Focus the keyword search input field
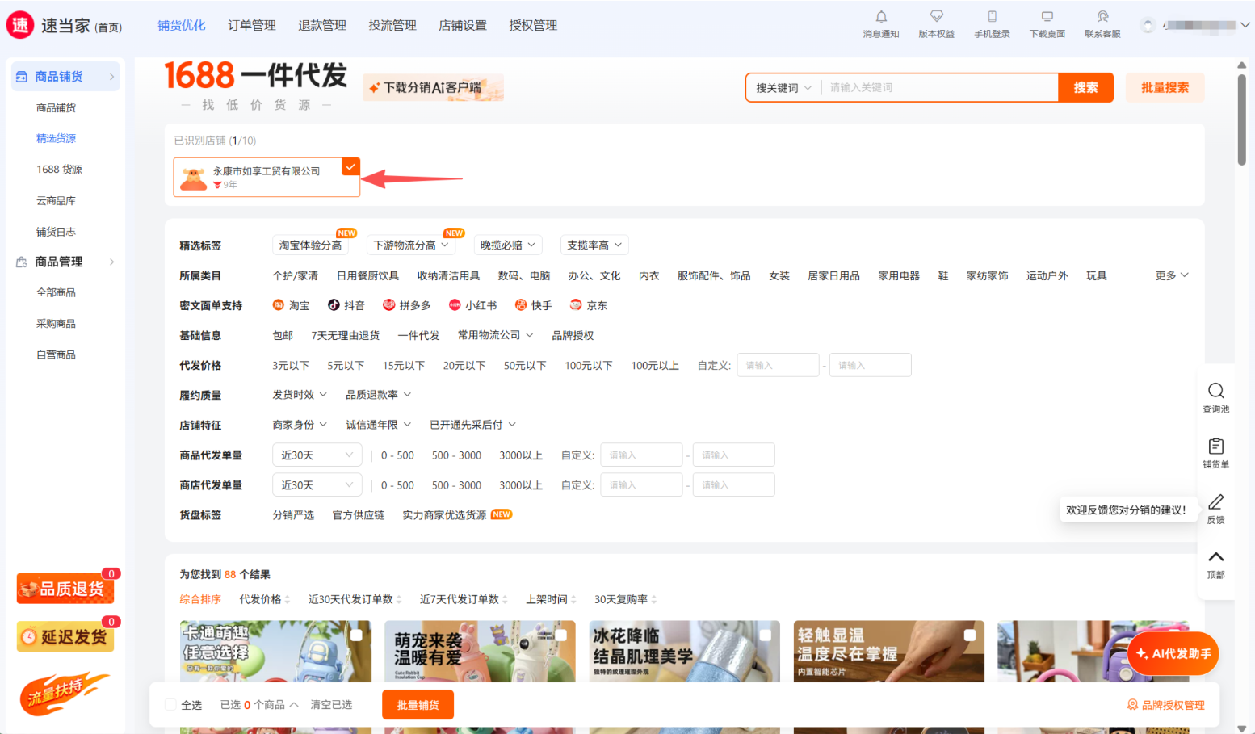 (x=938, y=88)
